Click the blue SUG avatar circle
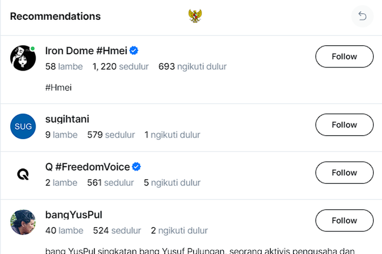Screen dimensions: 382x254 pyautogui.click(x=23, y=126)
